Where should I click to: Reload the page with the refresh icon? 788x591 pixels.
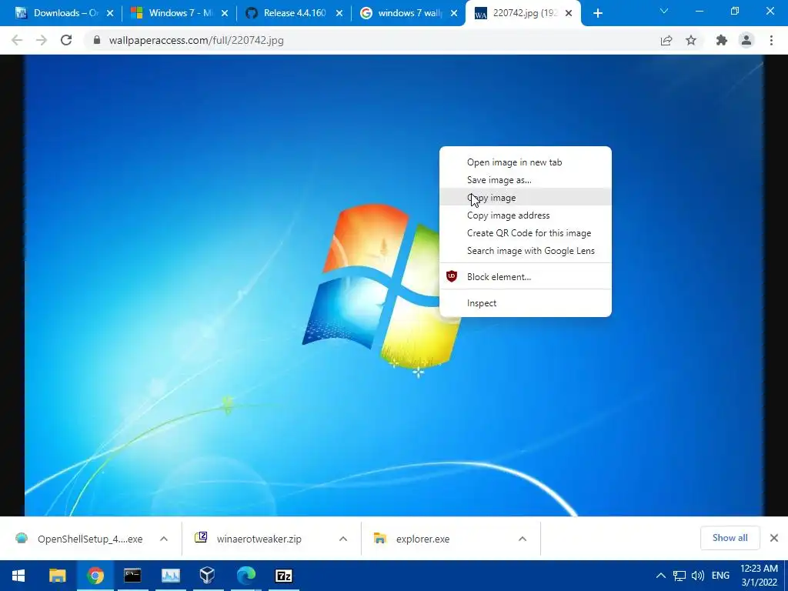[66, 40]
